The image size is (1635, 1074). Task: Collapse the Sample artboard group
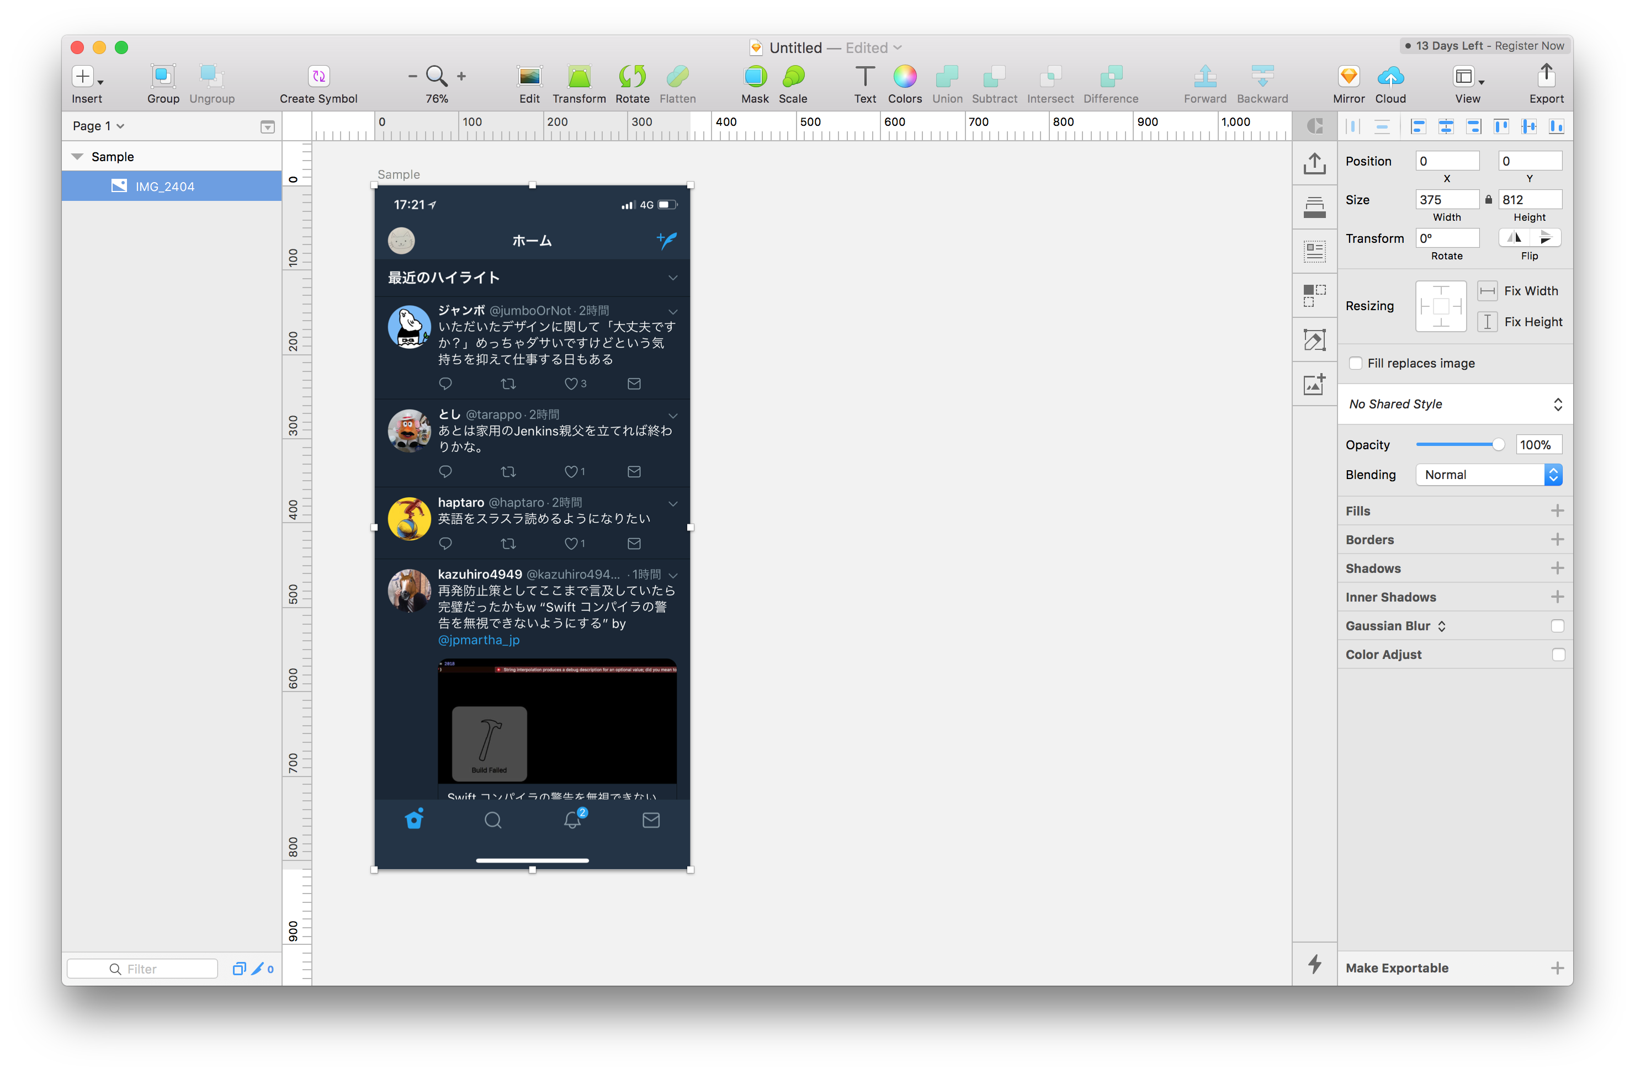78,157
